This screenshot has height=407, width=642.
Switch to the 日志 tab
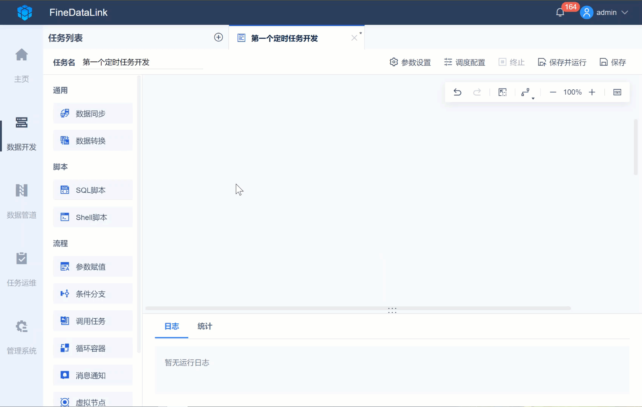171,326
